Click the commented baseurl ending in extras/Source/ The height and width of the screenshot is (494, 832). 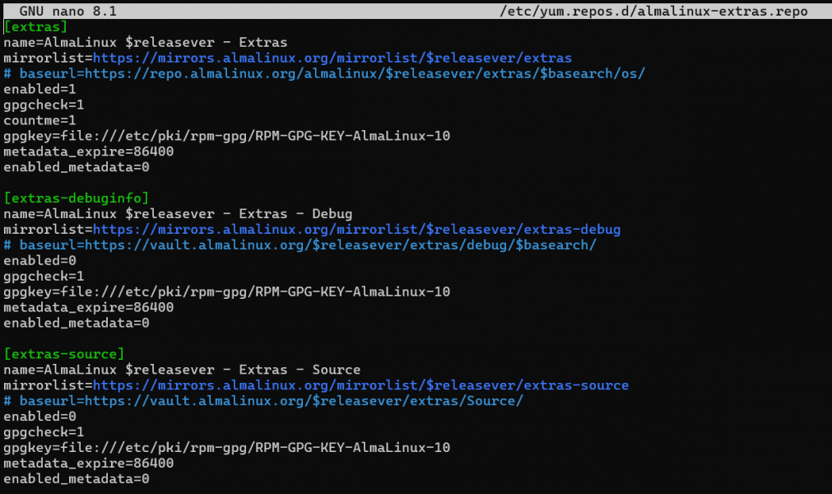pos(263,401)
